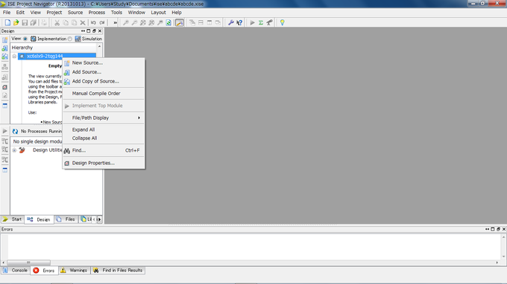Viewport: 507px width, 284px height.
Task: Click the sigma Design Summary icon
Action: point(261,22)
